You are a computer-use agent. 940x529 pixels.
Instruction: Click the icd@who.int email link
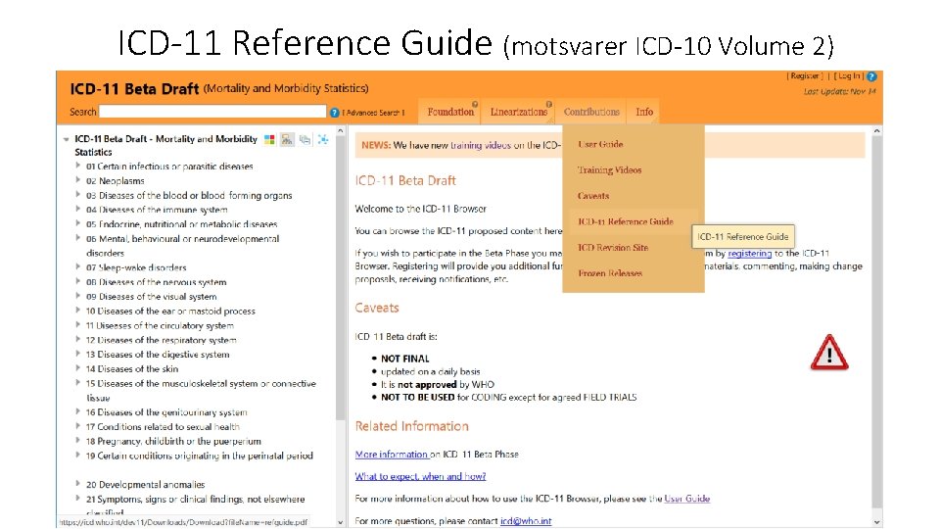click(x=526, y=520)
